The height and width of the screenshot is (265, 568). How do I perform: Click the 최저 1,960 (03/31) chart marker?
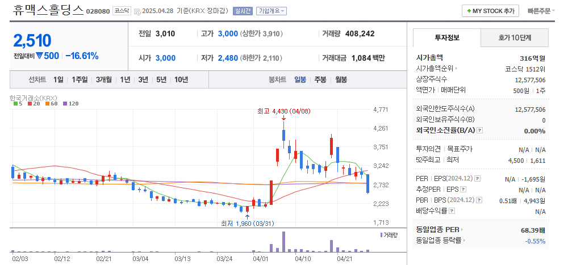(x=248, y=224)
